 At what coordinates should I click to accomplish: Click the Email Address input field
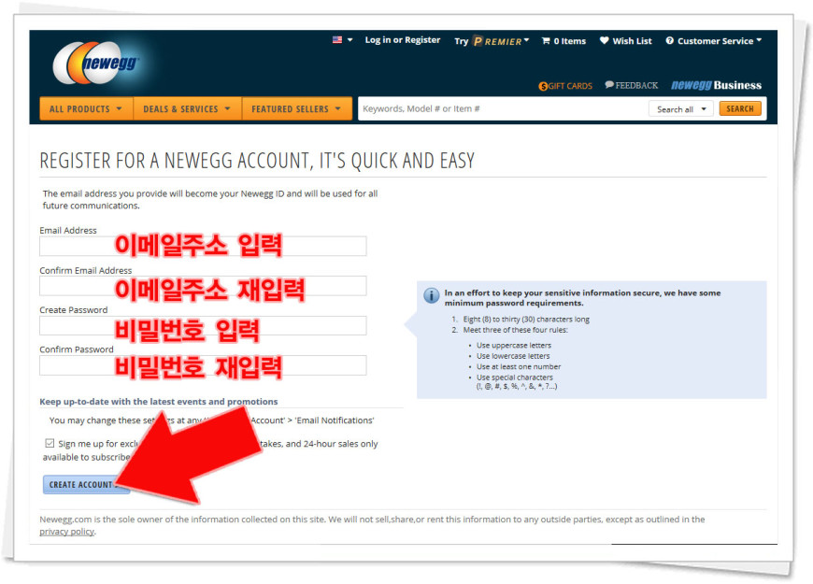coord(203,246)
